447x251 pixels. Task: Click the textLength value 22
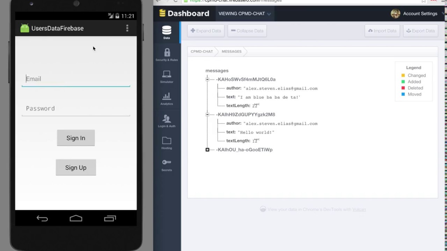click(x=255, y=106)
